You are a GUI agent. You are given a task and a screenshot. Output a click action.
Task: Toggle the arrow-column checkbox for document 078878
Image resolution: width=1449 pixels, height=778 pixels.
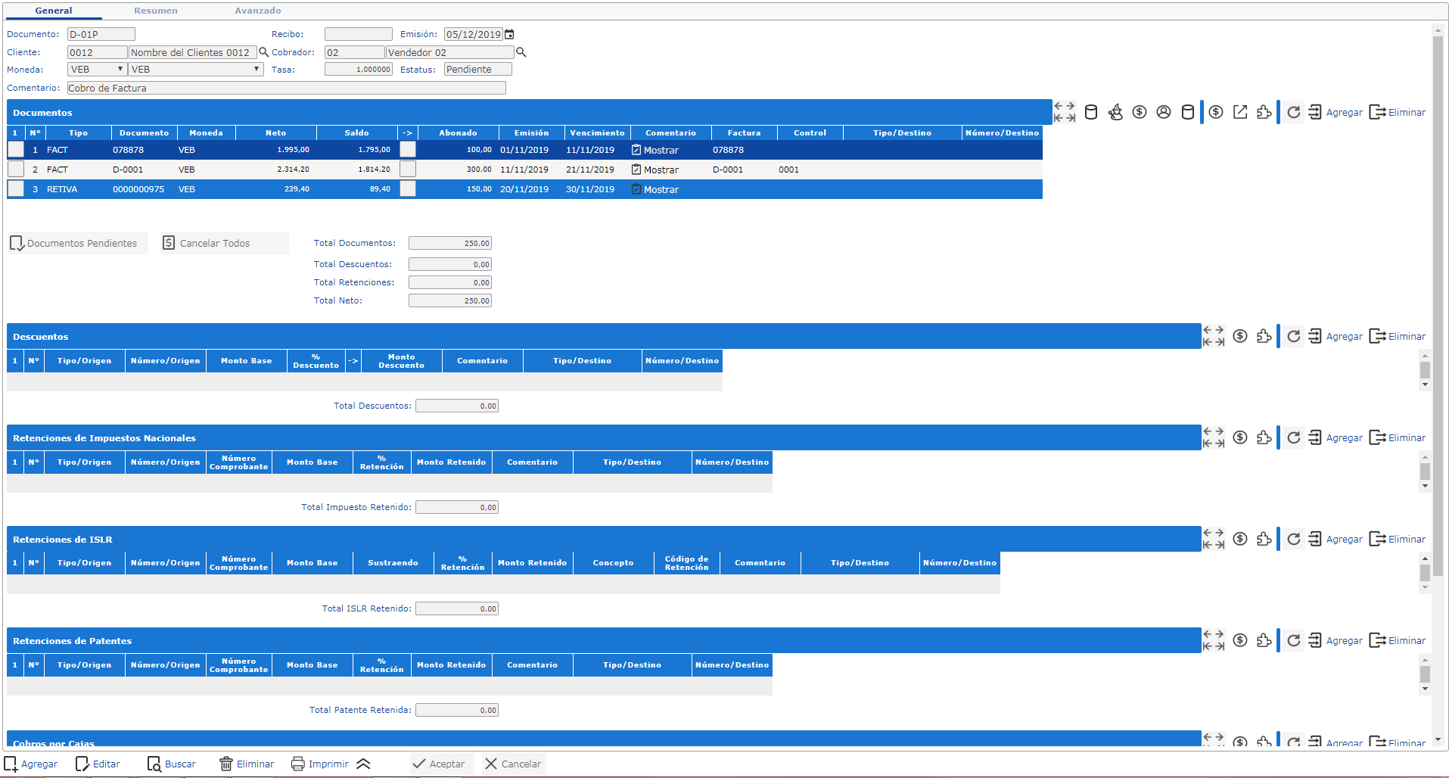tap(408, 149)
